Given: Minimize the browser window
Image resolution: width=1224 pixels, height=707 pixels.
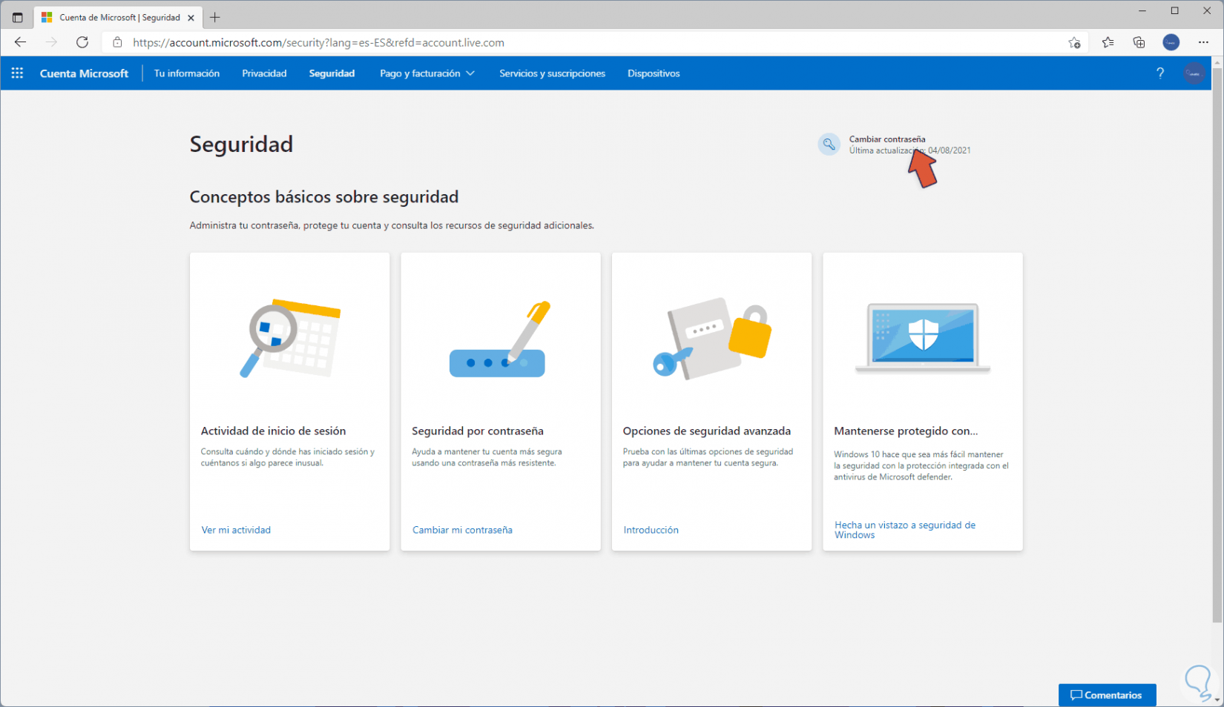Looking at the screenshot, I should pos(1142,11).
